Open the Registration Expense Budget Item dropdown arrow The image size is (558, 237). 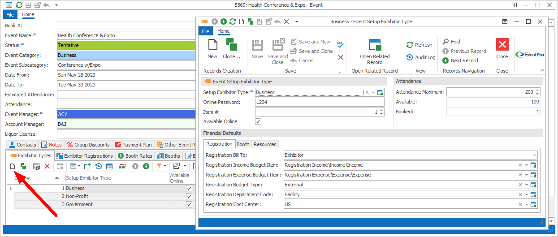click(x=527, y=175)
